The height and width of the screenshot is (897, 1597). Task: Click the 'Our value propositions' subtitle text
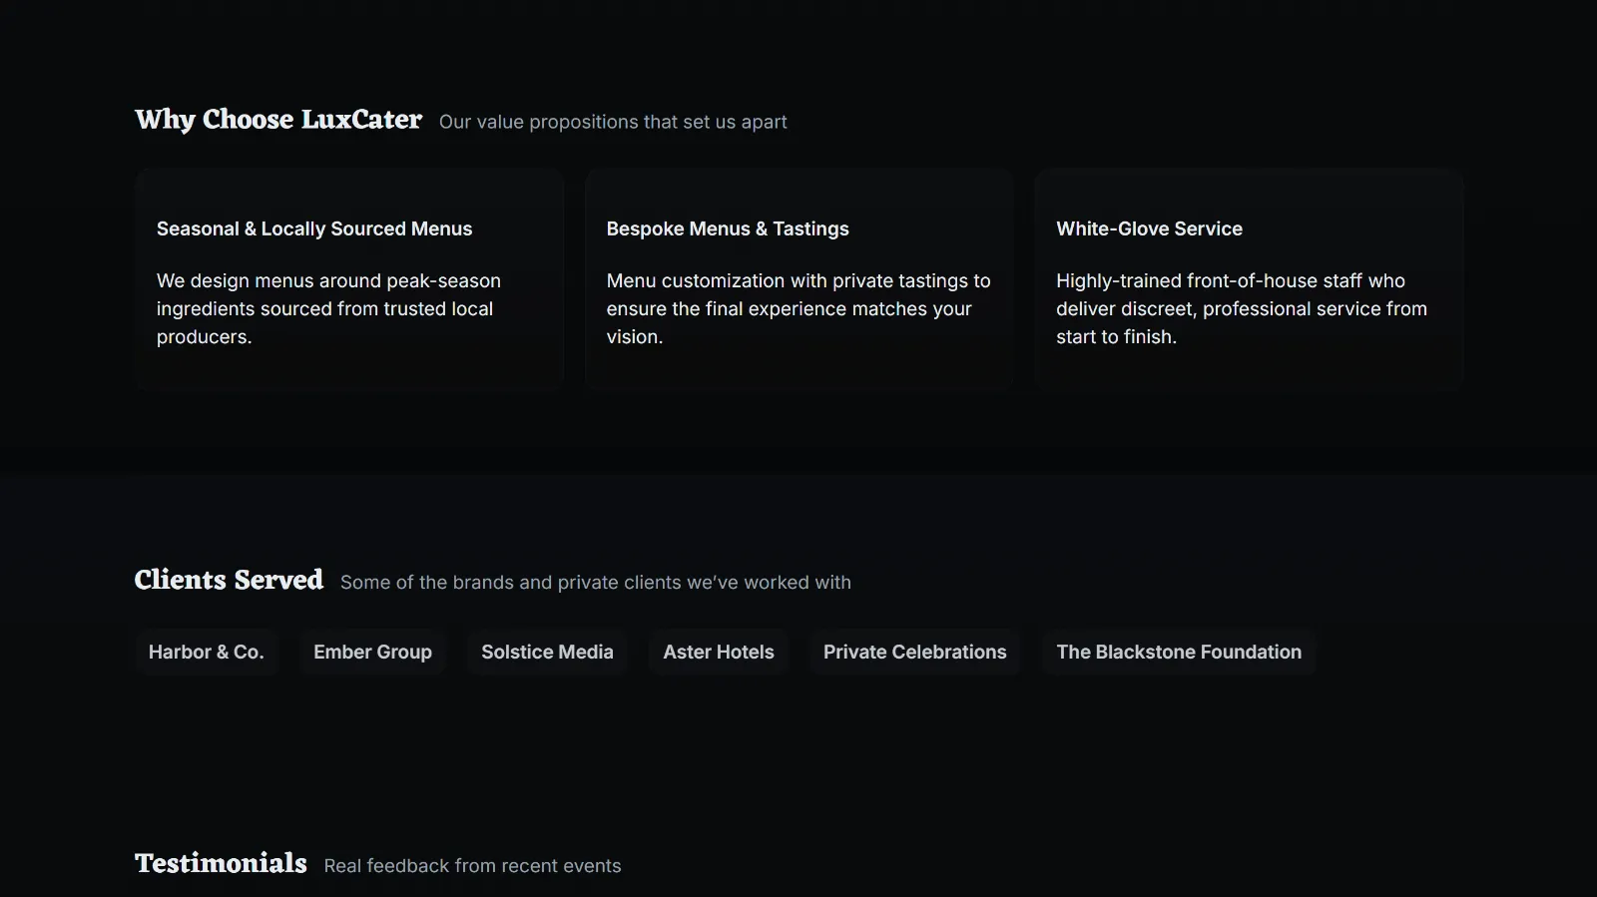[x=613, y=122]
